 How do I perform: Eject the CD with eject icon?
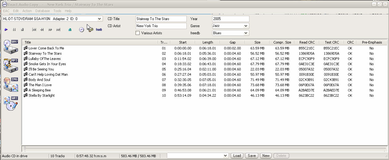pos(70,30)
